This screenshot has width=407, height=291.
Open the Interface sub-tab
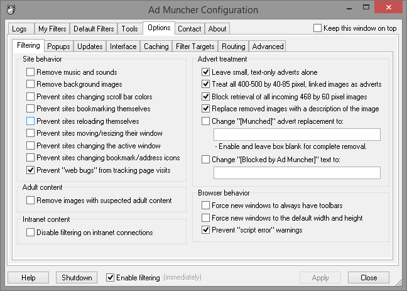click(x=123, y=47)
